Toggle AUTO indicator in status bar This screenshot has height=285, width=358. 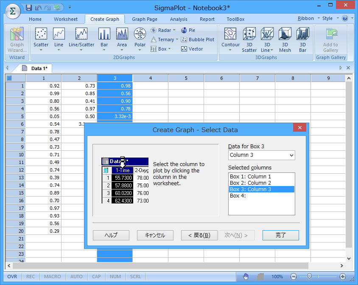click(x=76, y=277)
